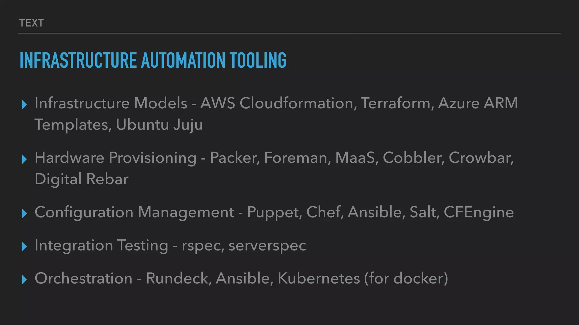Click the AWS Cloudformation text
The height and width of the screenshot is (325, 579).
pyautogui.click(x=276, y=103)
